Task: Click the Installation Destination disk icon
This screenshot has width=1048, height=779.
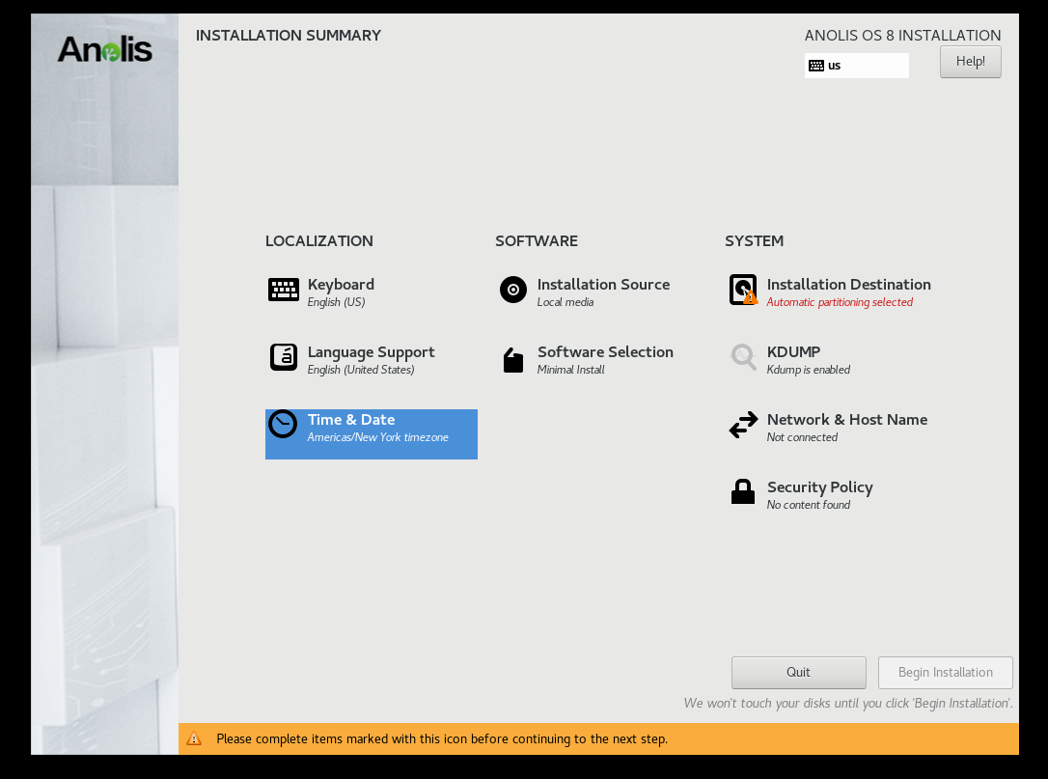Action: (x=743, y=290)
